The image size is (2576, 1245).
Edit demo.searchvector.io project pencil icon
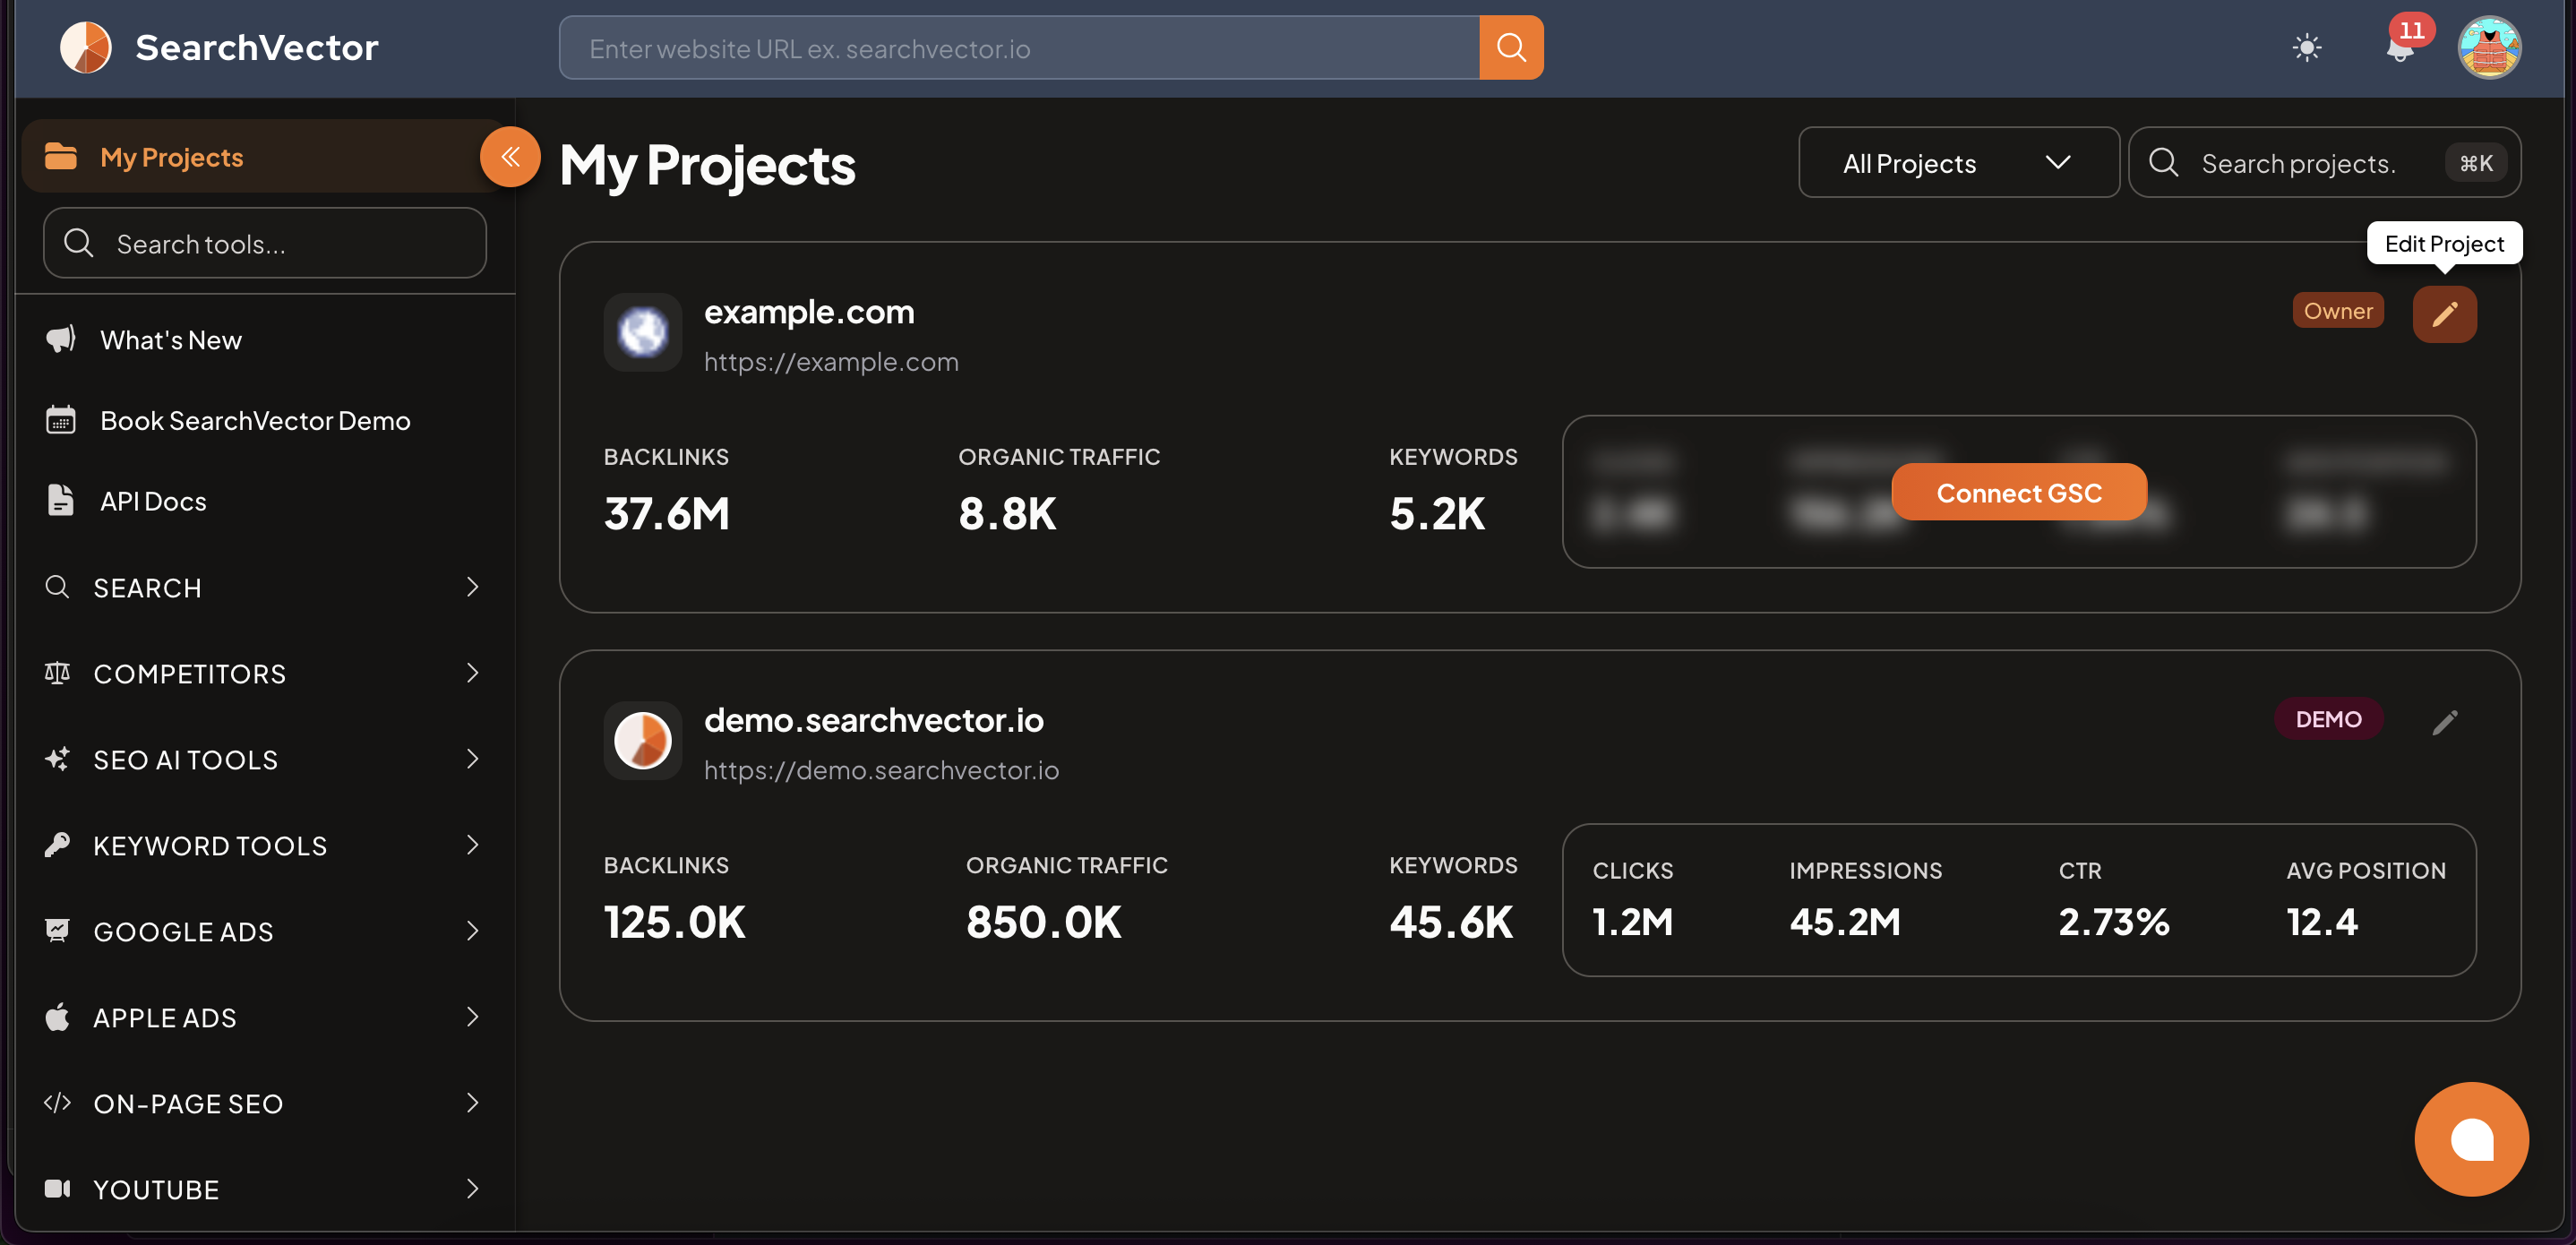tap(2444, 722)
